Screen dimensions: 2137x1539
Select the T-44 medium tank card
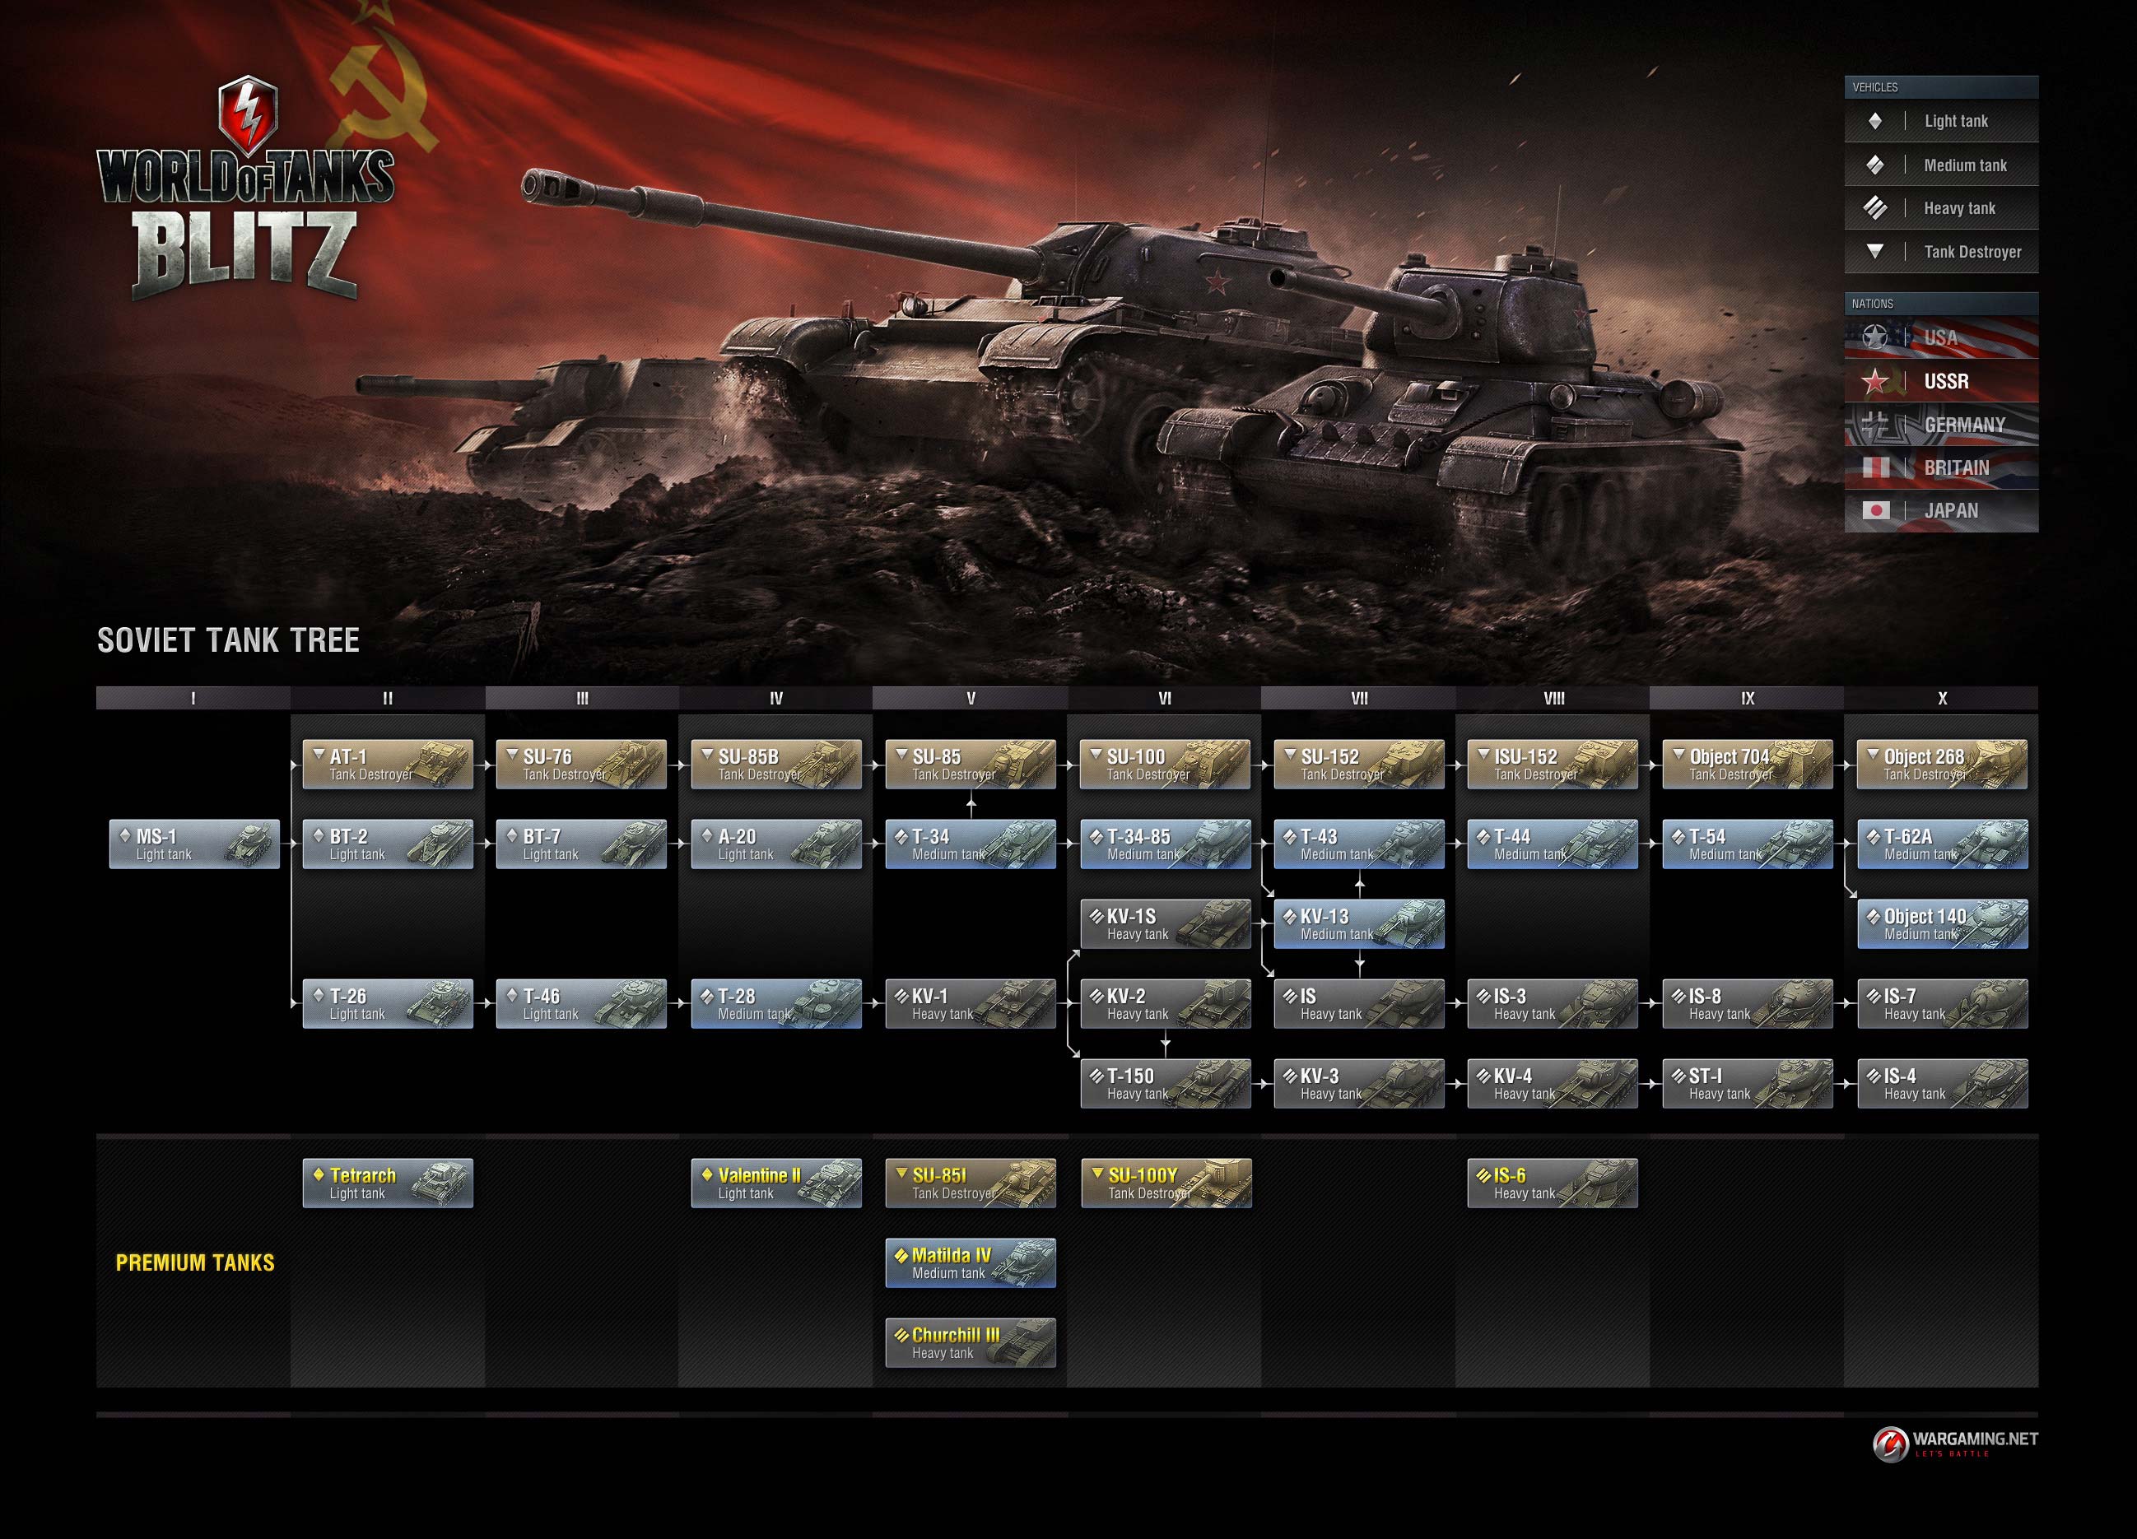1553,844
